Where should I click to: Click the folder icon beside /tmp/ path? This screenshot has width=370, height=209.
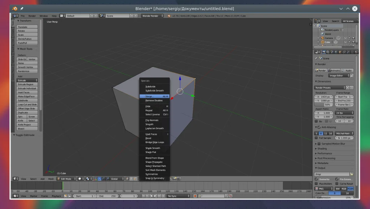click(352, 174)
